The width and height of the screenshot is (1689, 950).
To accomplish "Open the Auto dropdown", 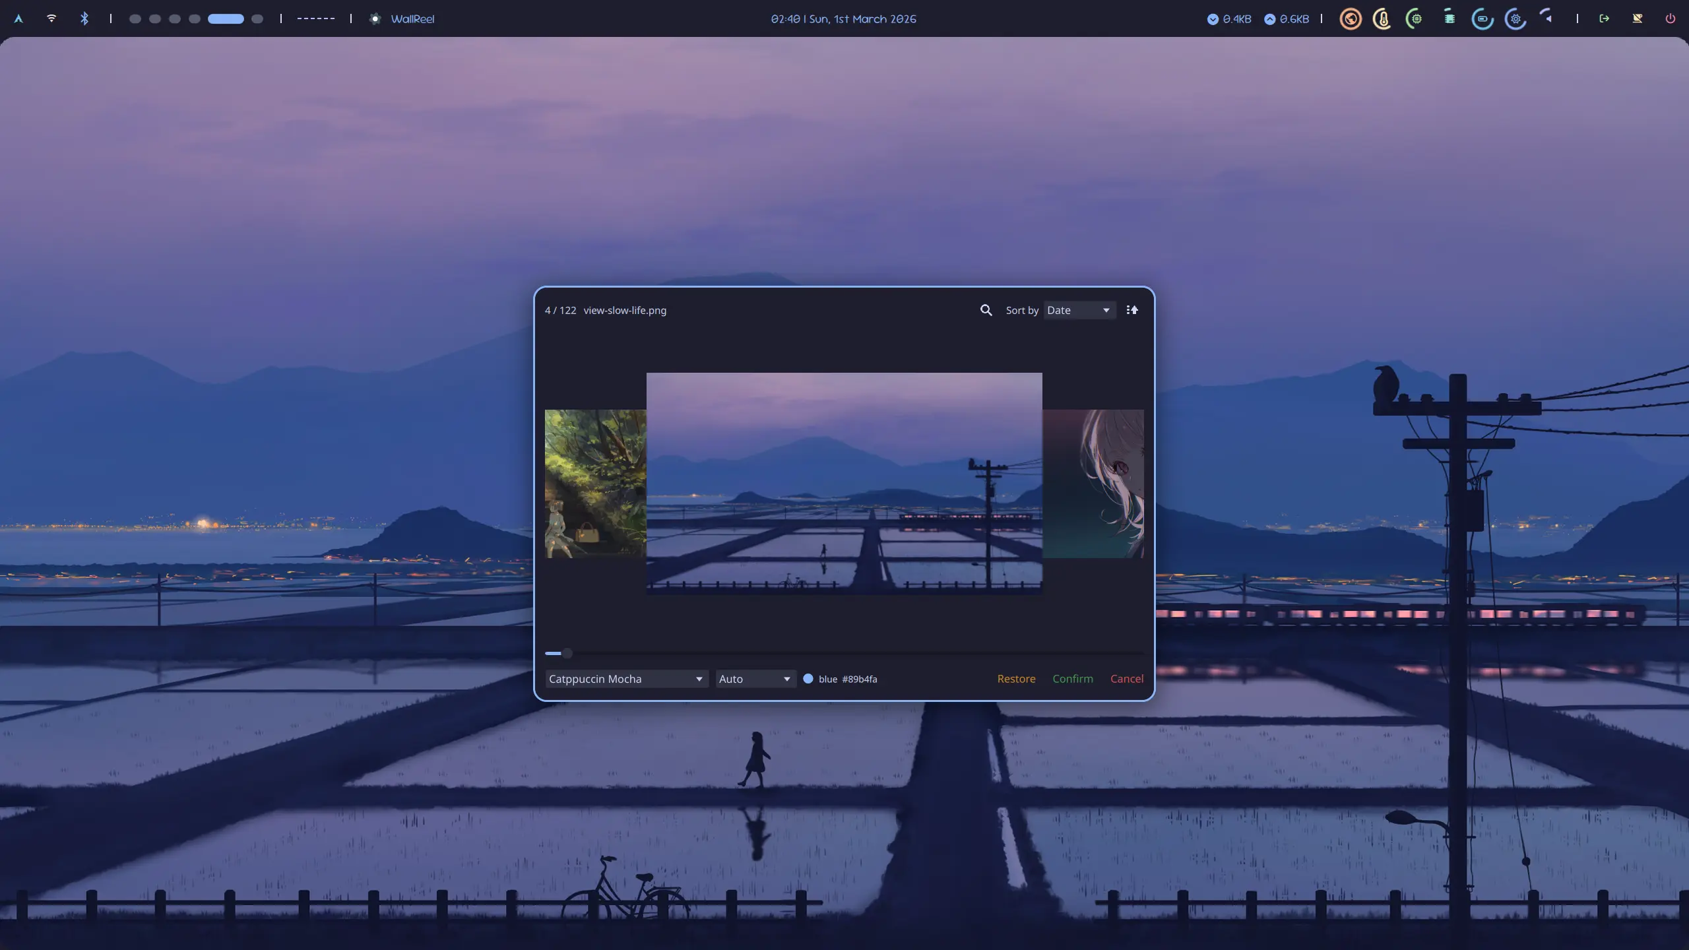I will point(755,679).
